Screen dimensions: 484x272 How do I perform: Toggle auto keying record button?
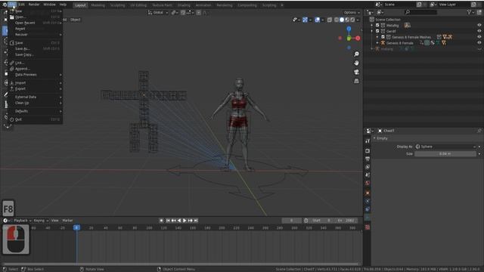click(x=161, y=221)
